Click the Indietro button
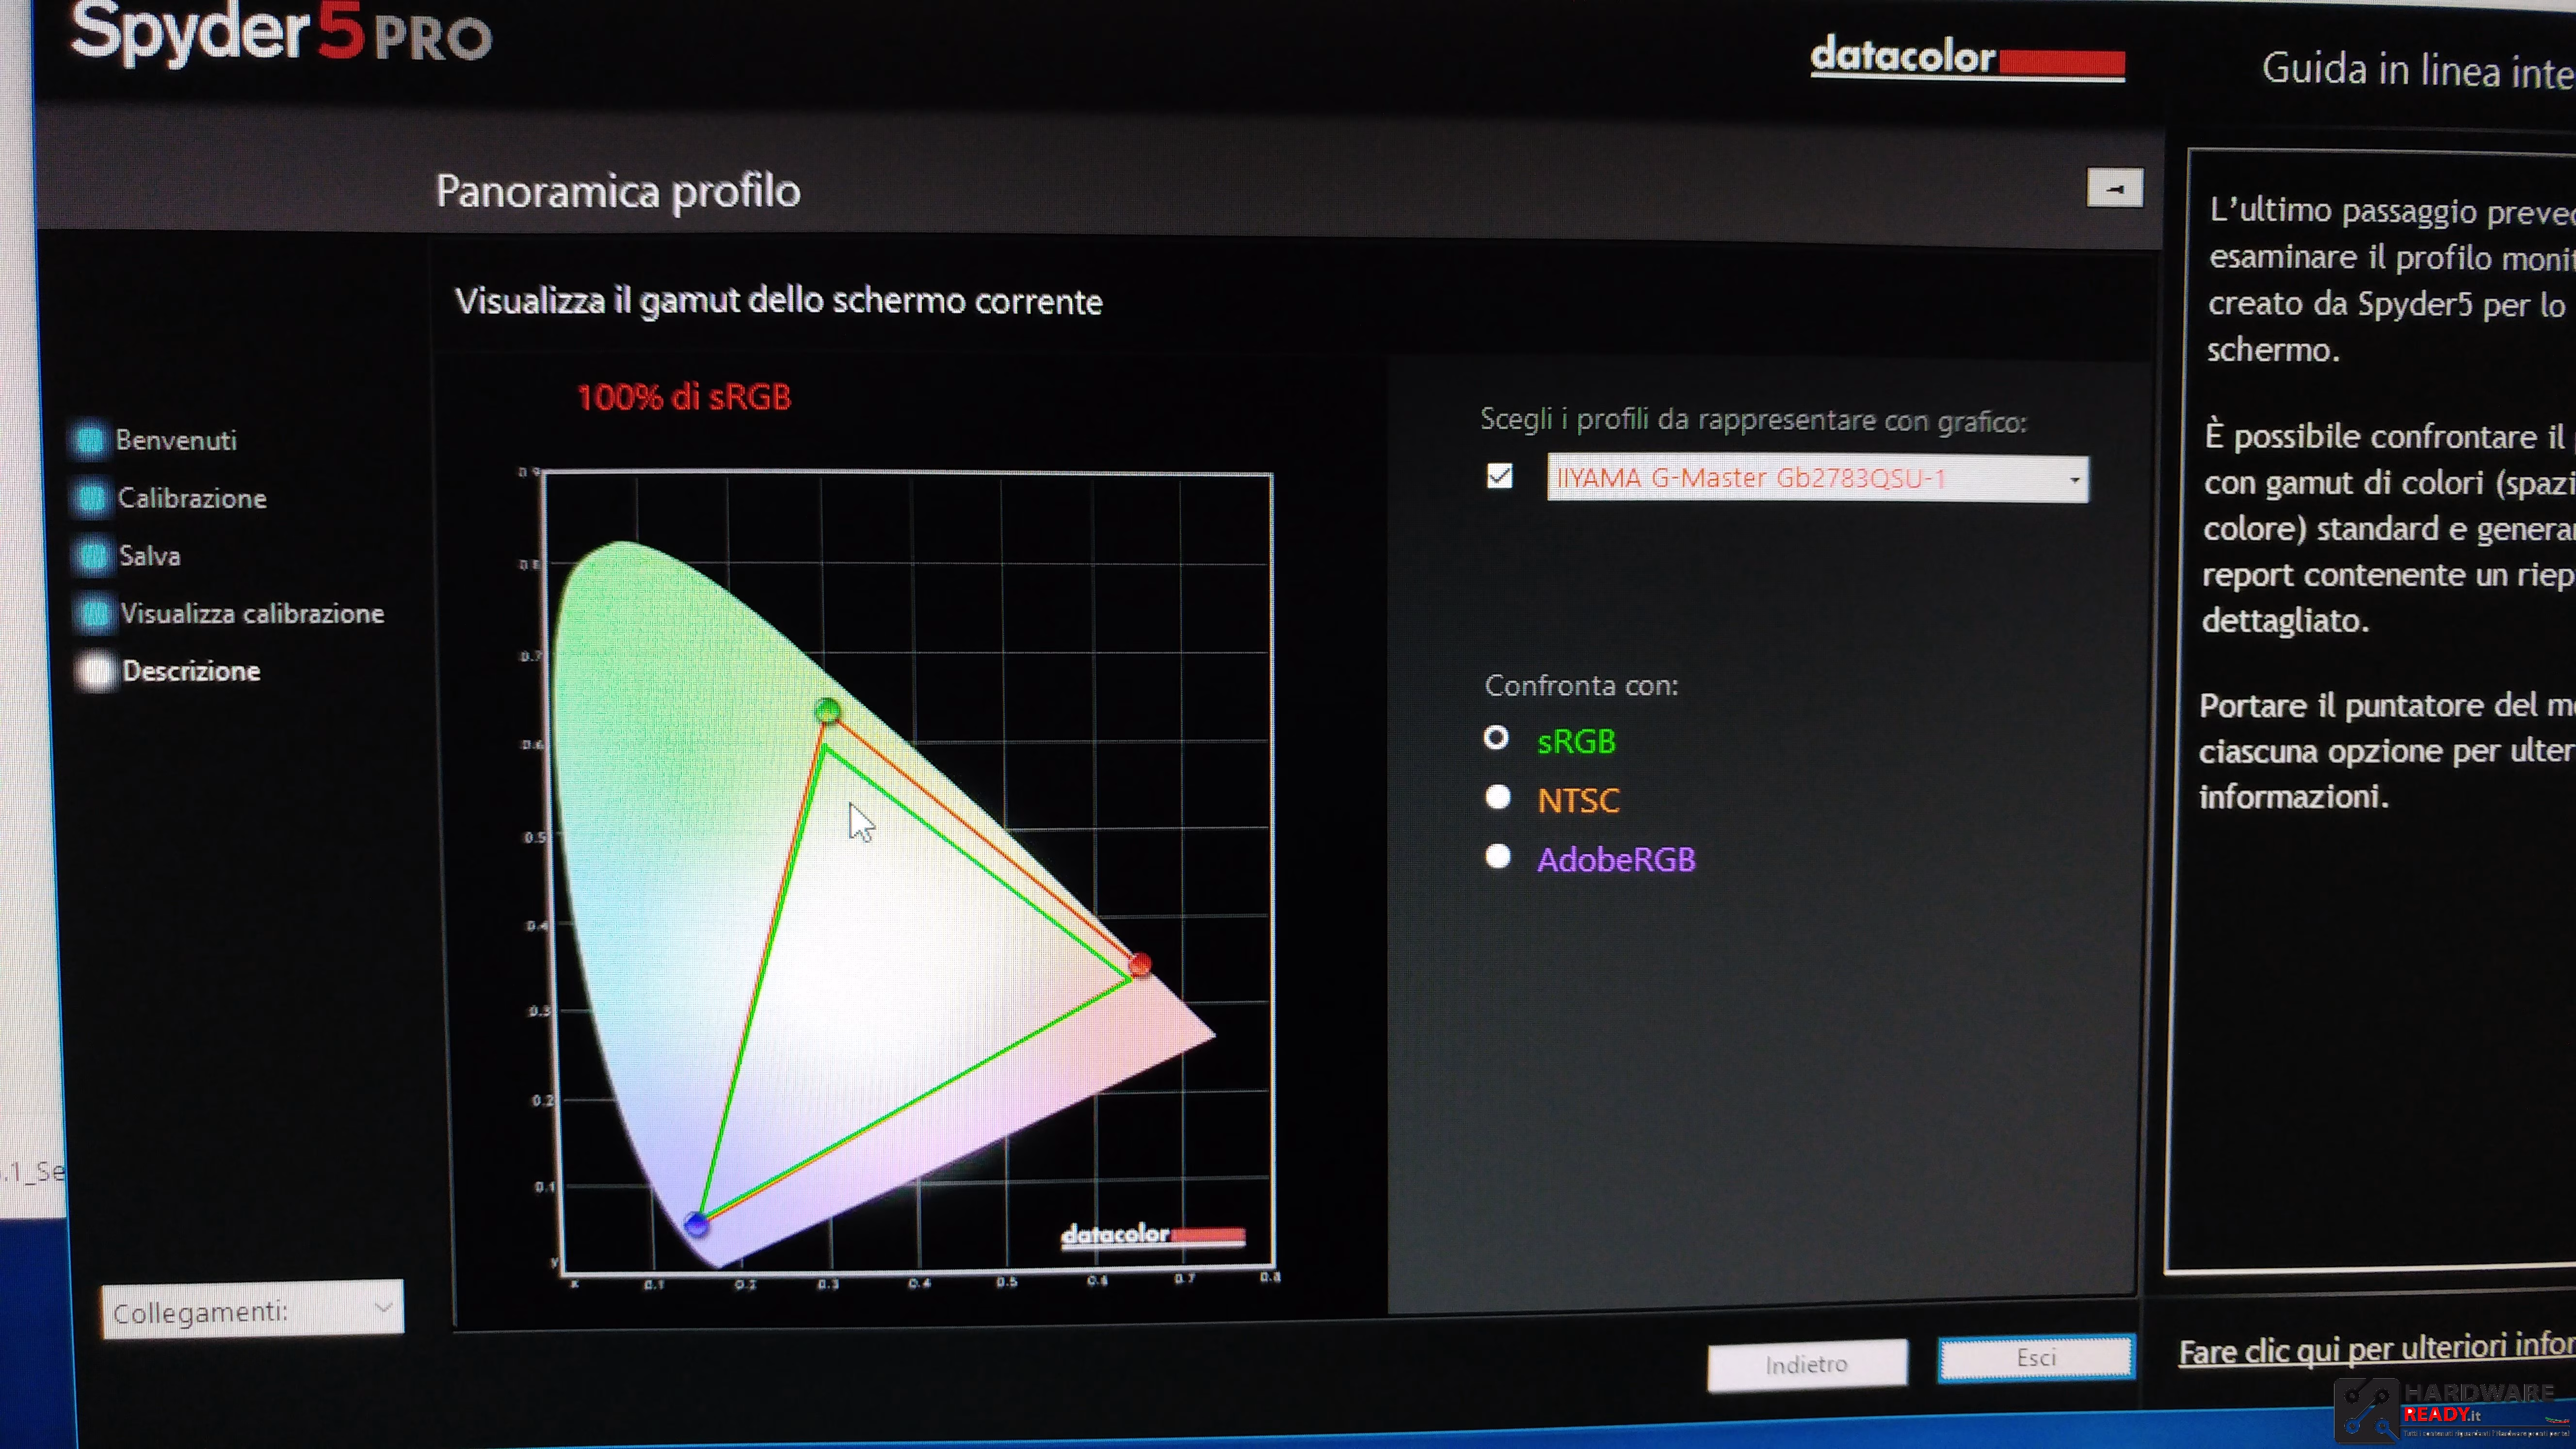The height and width of the screenshot is (1449, 2576). point(1807,1364)
